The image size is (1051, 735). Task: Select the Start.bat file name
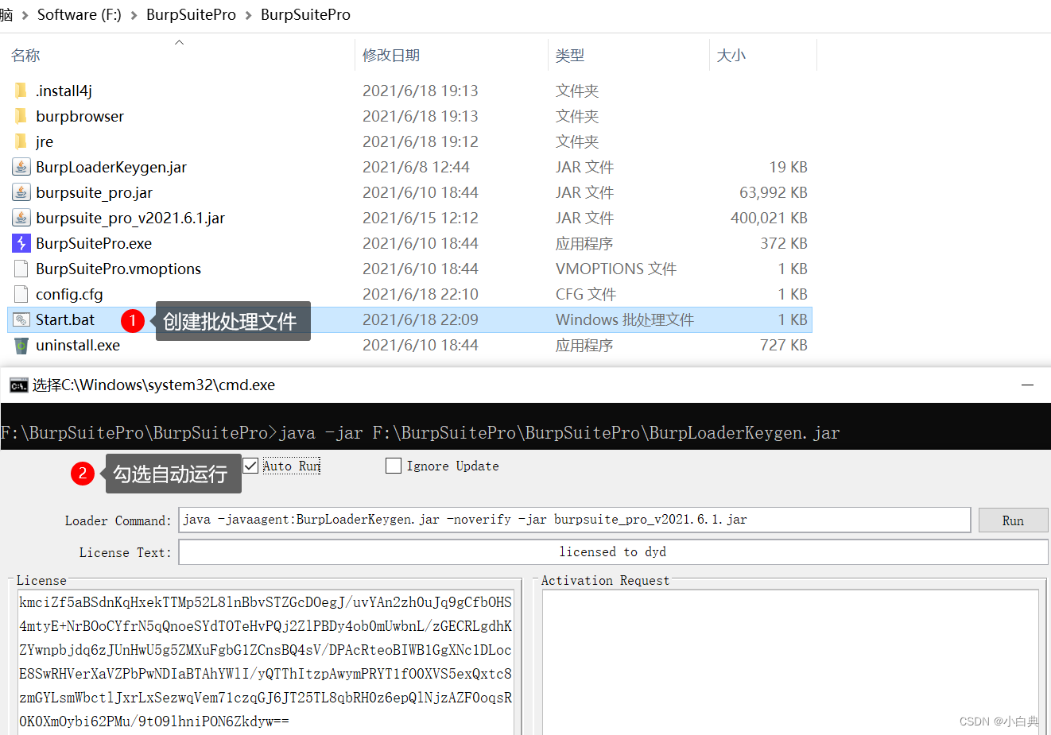[65, 319]
